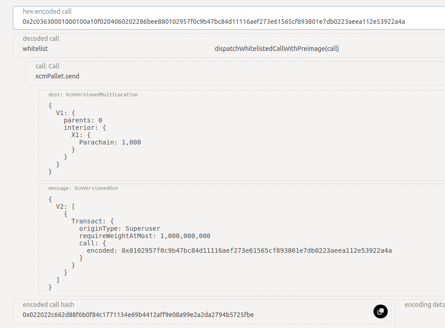Click the message: XcmVersionedXcm label

83,188
